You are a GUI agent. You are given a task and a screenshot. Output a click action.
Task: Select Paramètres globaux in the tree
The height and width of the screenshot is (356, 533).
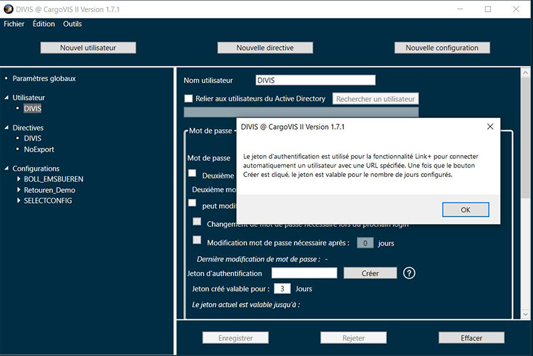(x=44, y=79)
